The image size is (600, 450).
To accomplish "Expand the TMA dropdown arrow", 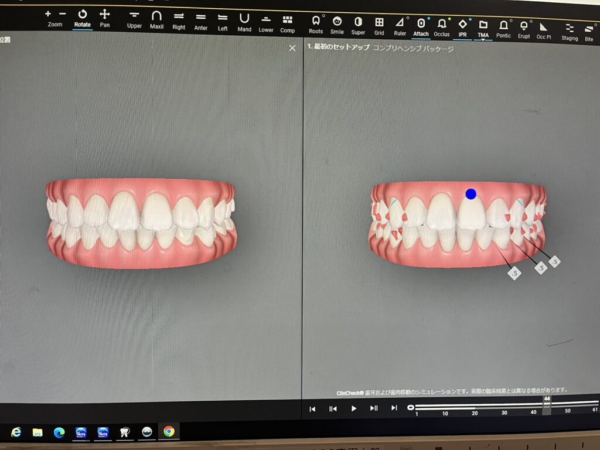I will pos(483,40).
